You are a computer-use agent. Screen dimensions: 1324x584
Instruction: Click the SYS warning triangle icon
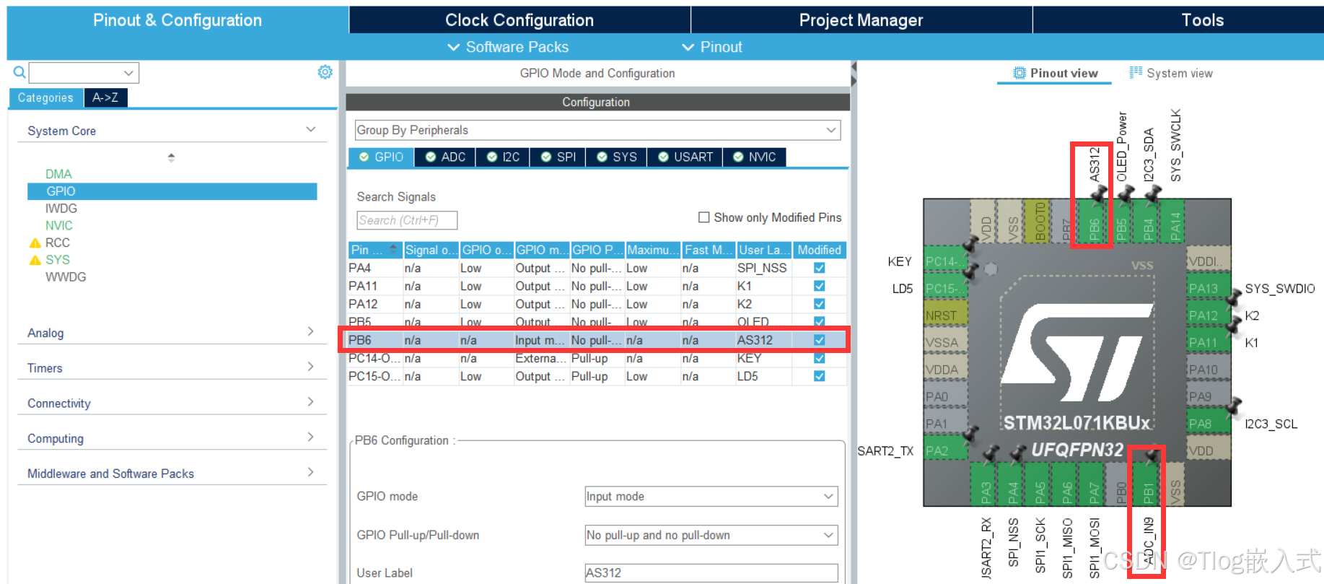point(35,260)
